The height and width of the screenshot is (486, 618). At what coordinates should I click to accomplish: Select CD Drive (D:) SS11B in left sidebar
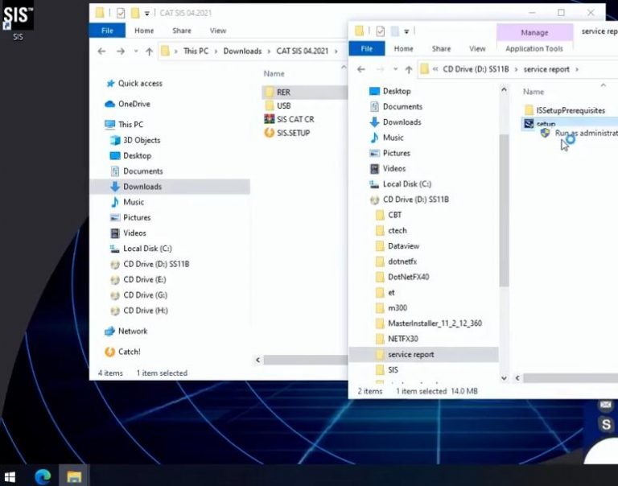tap(150, 264)
